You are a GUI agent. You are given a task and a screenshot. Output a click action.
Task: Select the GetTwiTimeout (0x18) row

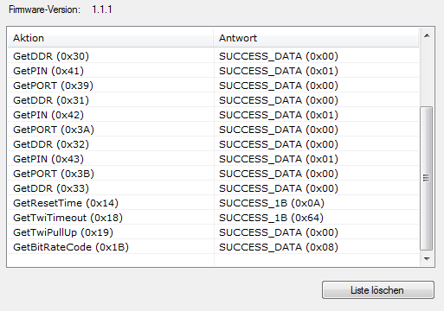pos(214,218)
